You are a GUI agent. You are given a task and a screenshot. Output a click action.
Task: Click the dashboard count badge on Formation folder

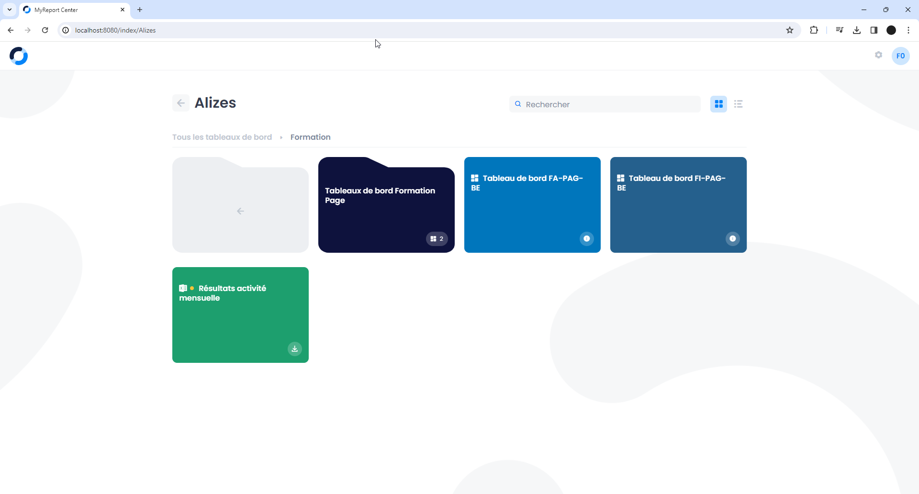[x=437, y=239]
